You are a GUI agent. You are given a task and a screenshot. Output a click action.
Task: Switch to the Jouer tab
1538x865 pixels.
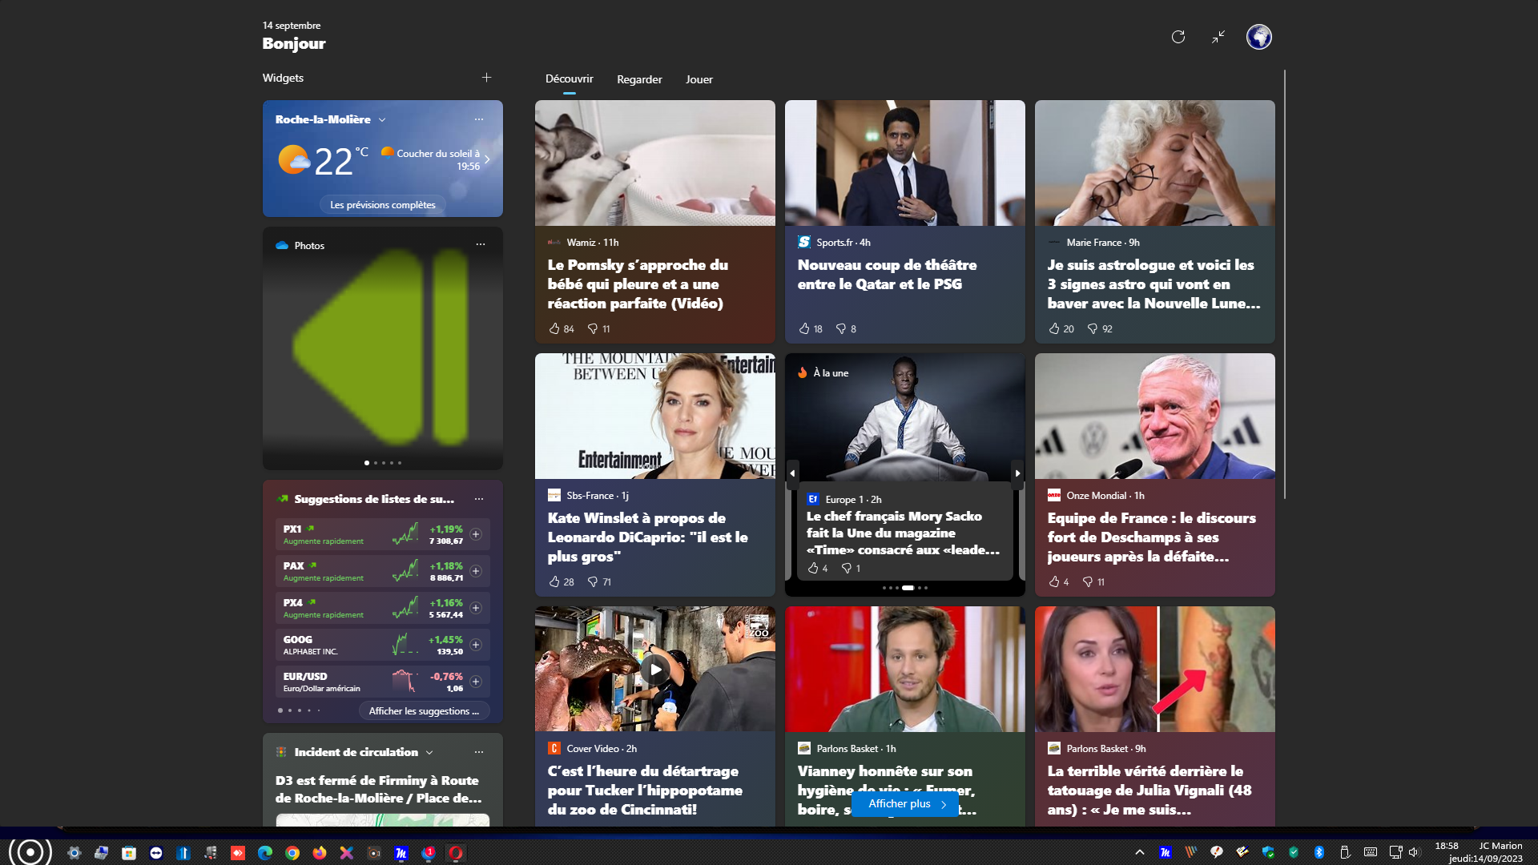699,79
